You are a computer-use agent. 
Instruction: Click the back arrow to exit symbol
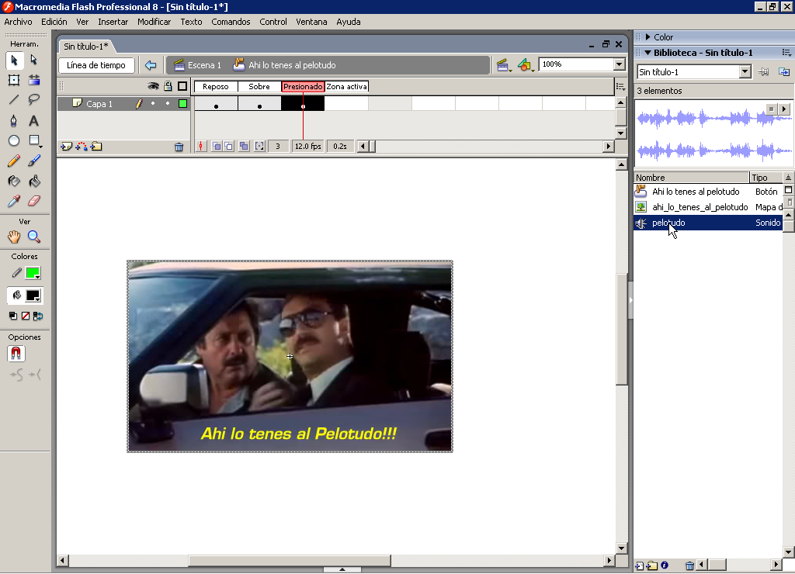click(151, 65)
